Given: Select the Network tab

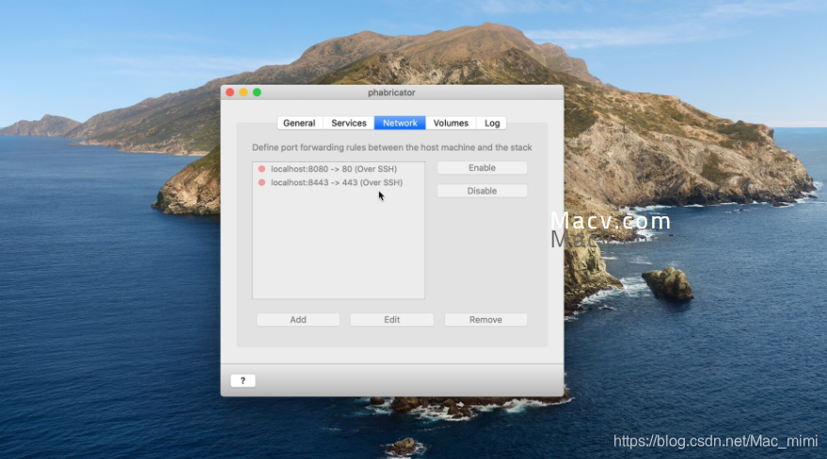Looking at the screenshot, I should tap(400, 123).
